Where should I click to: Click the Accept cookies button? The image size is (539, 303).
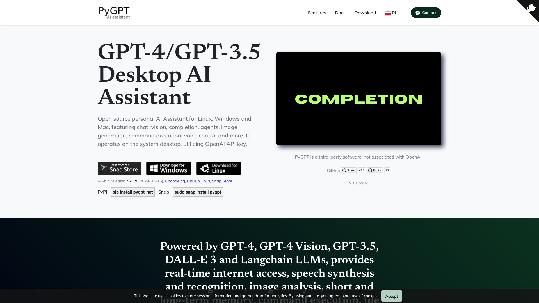(391, 296)
